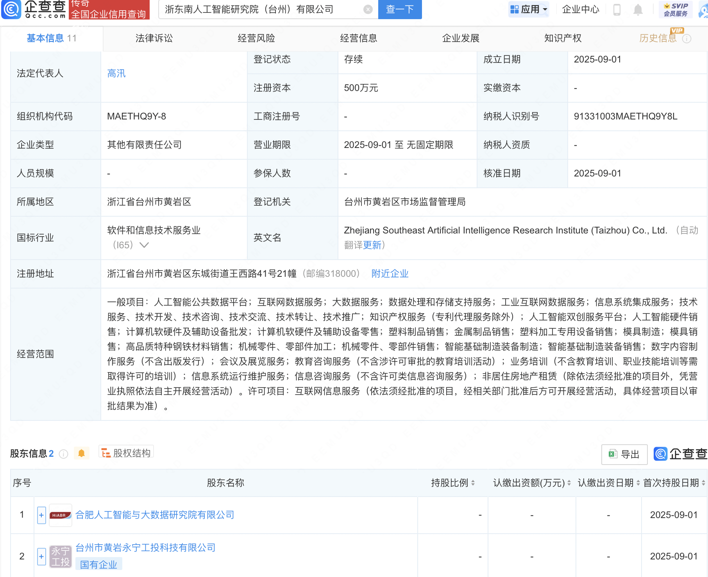Image resolution: width=708 pixels, height=577 pixels.
Task: Switch to the 企业发展 tab
Action: [x=461, y=38]
